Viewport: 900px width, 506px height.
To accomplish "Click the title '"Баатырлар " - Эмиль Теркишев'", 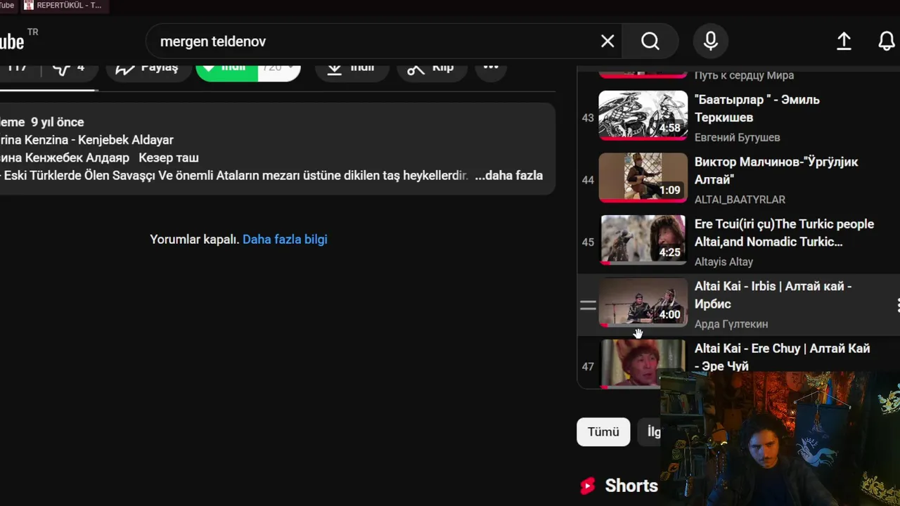I will point(757,108).
